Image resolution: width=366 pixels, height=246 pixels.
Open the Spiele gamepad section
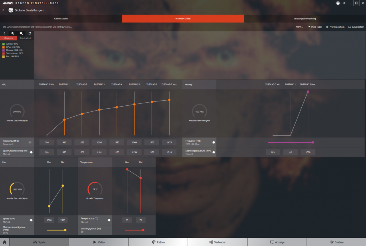39,242
